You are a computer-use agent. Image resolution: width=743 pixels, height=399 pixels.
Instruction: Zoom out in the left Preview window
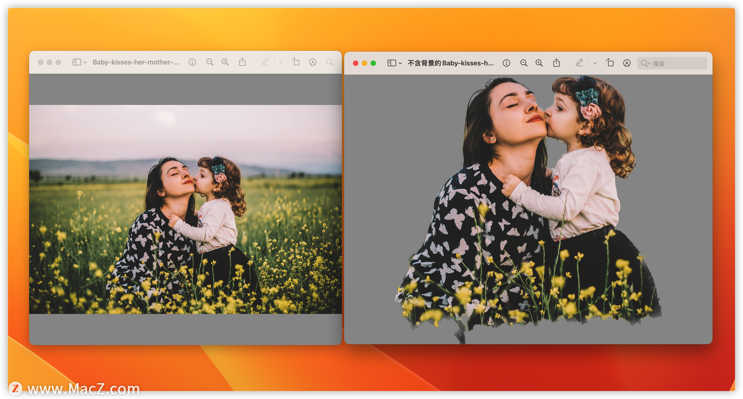pos(210,62)
